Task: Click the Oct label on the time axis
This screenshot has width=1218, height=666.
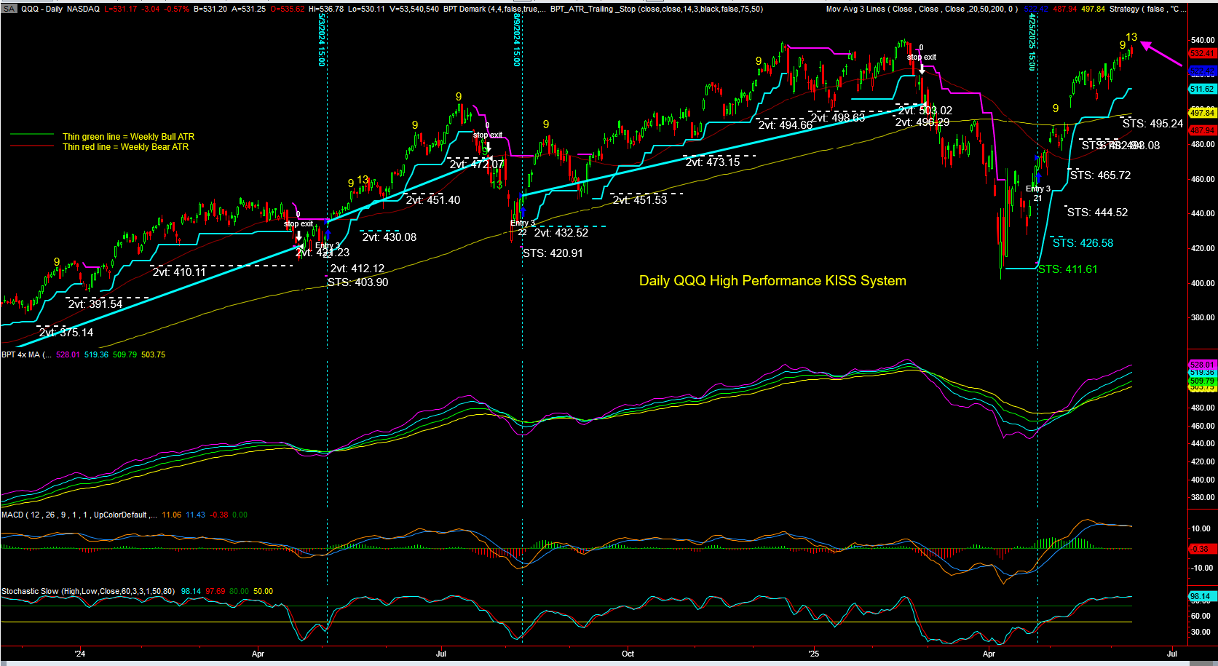Action: 628,654
